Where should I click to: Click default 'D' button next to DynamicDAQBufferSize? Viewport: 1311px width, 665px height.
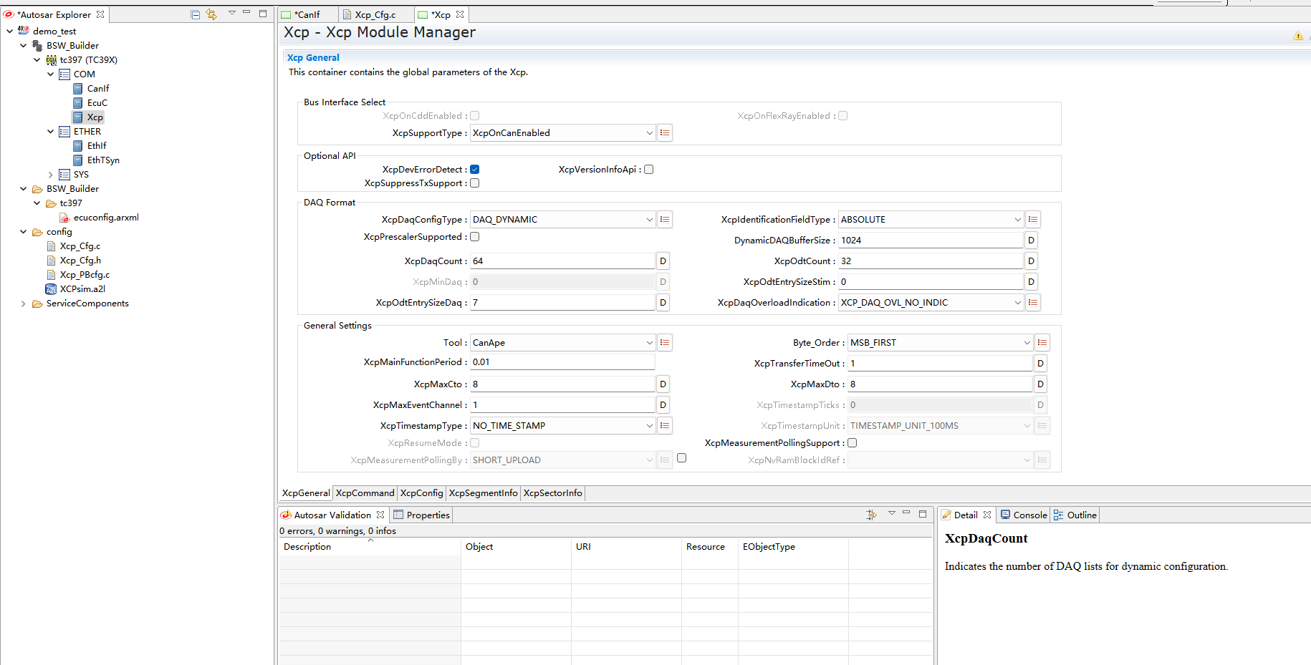[1031, 241]
